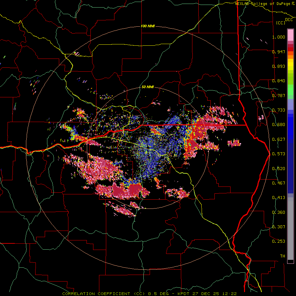Pick the bright green band on color scale
Viewport: 296px width, 296px height.
290,90
